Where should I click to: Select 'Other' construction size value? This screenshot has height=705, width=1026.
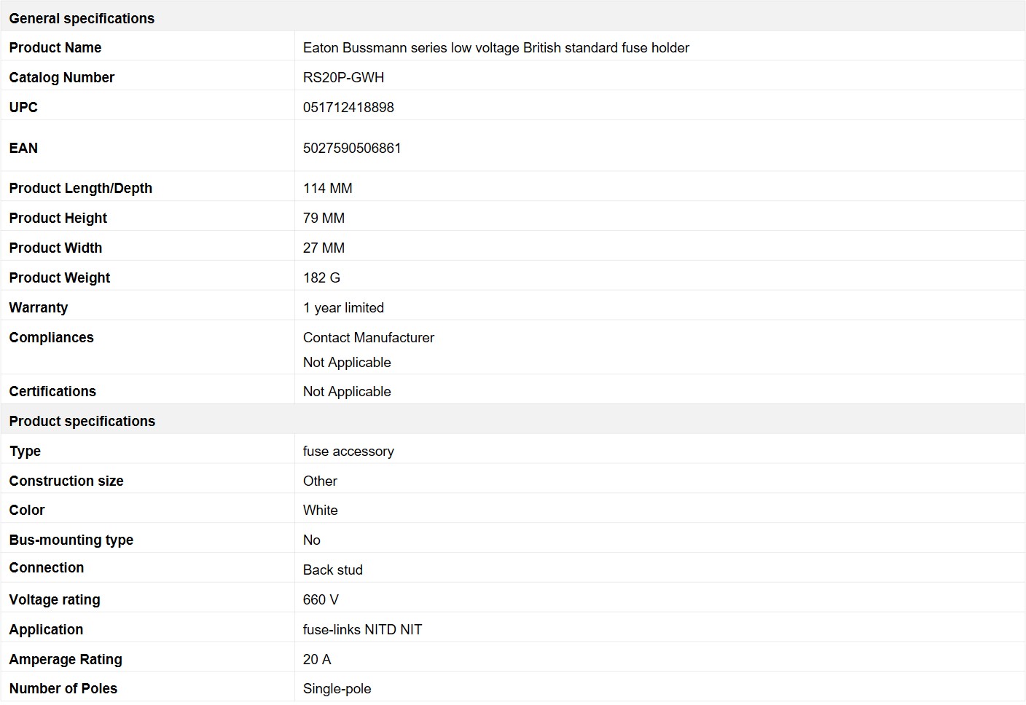click(x=320, y=481)
